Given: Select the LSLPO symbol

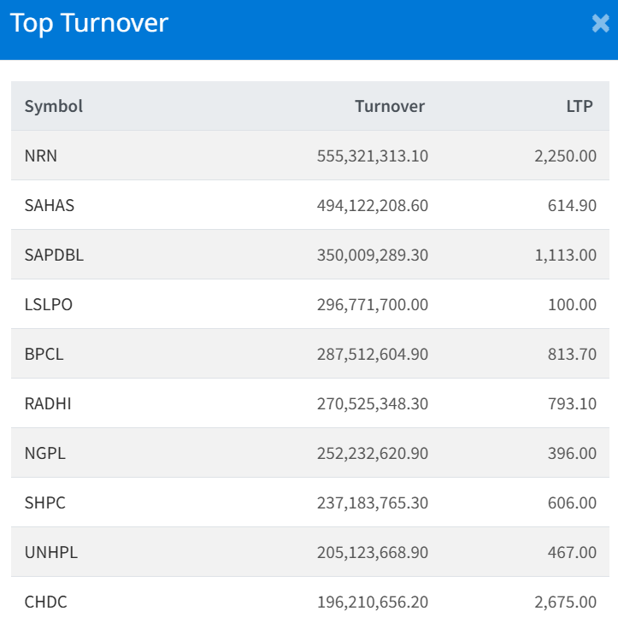Looking at the screenshot, I should coord(49,304).
